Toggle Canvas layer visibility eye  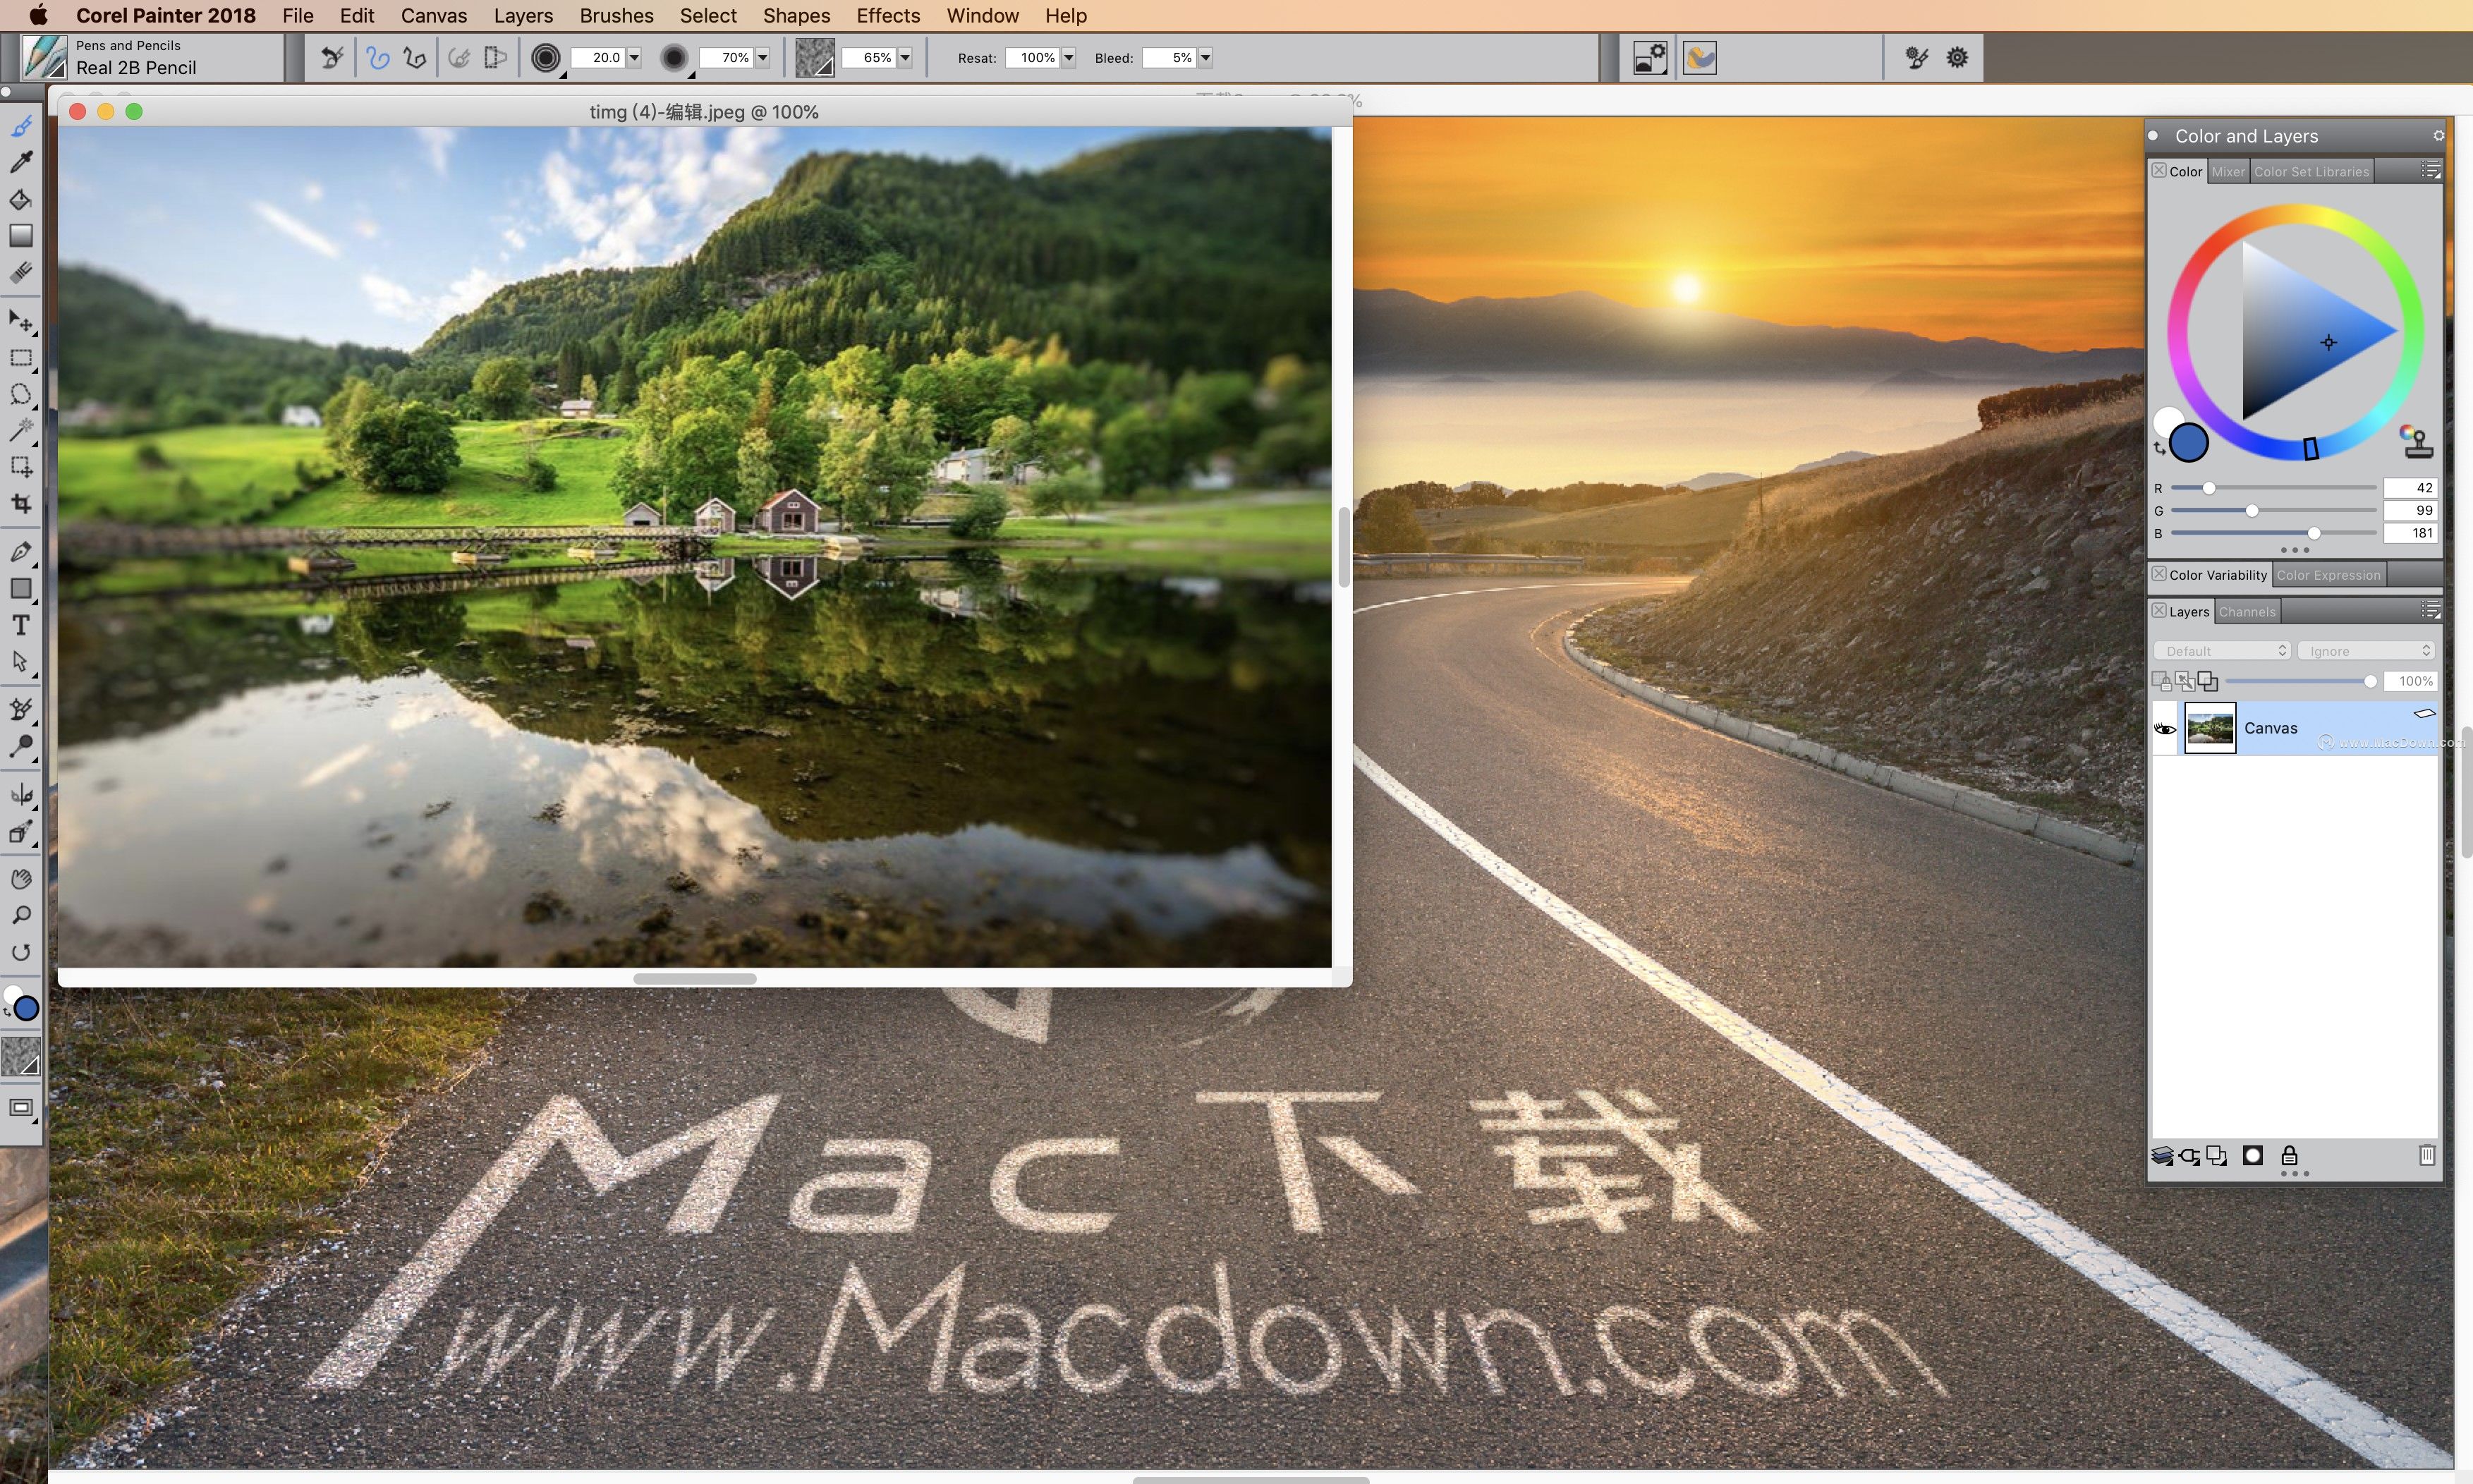click(x=2164, y=729)
